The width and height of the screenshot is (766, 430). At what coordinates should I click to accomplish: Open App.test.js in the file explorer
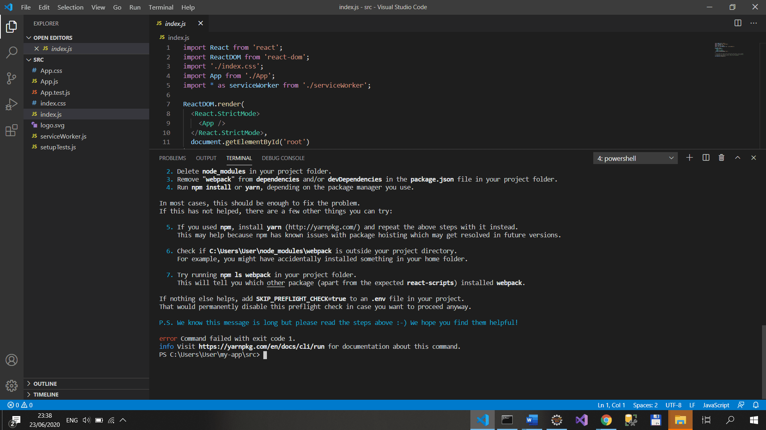point(87,92)
